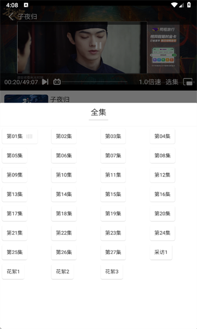Tap the 子夜归 poster thumbnail
This screenshot has width=197, height=329.
[x=26, y=99]
